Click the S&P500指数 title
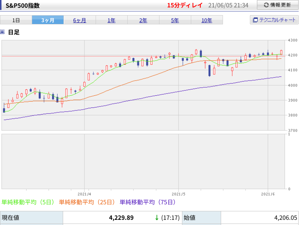 coord(23,5)
